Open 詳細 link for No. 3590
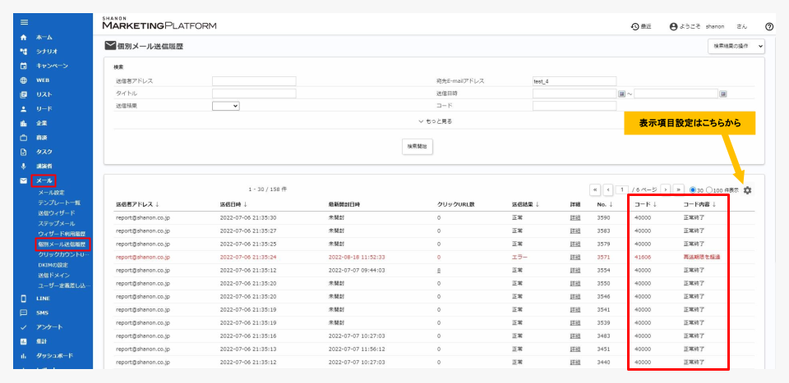 (574, 217)
